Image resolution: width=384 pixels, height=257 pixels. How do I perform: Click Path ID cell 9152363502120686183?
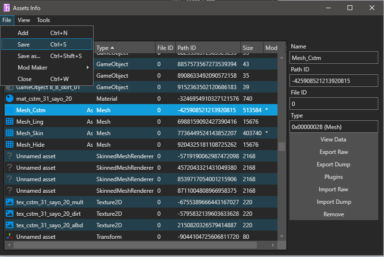point(207,87)
